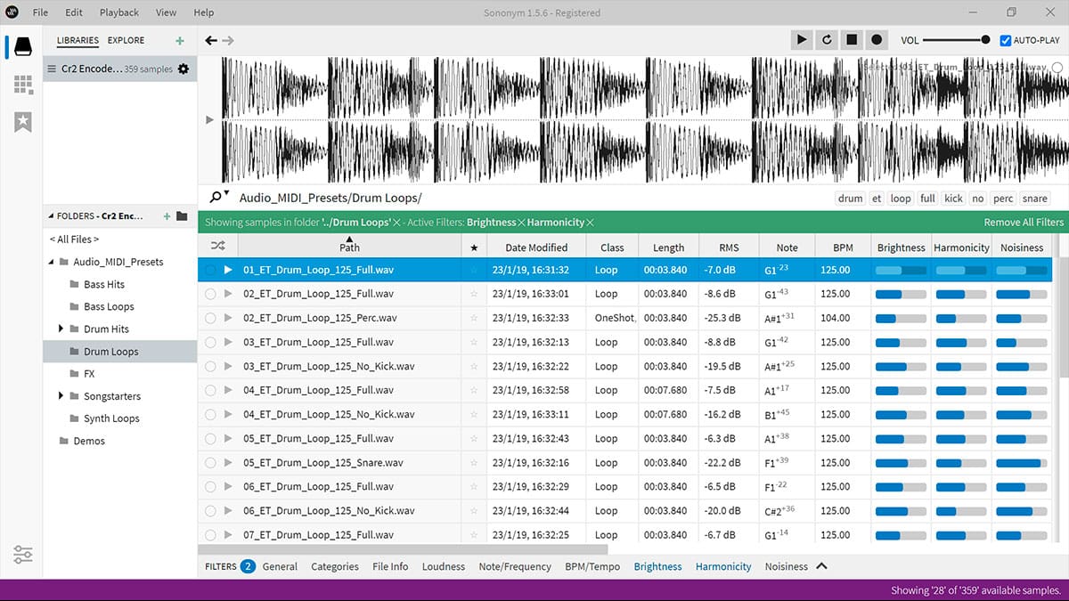Switch to the EXPLORE tab
1069x601 pixels.
126,40
